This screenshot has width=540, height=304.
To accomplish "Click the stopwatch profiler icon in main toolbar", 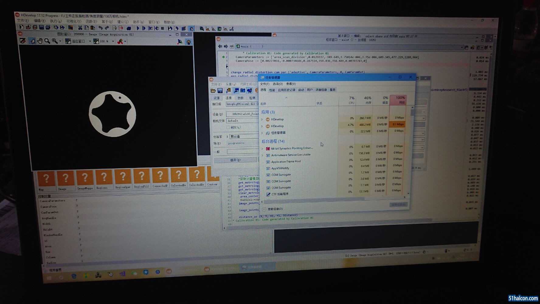I will (191, 29).
